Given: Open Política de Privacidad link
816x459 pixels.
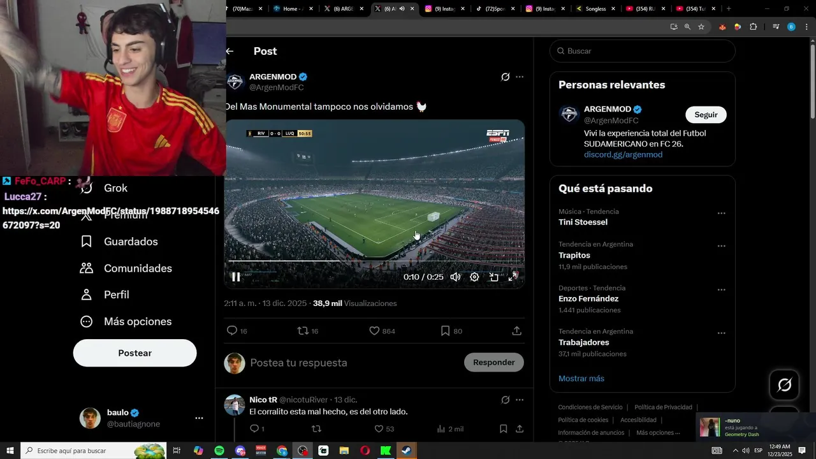Looking at the screenshot, I should [x=663, y=407].
